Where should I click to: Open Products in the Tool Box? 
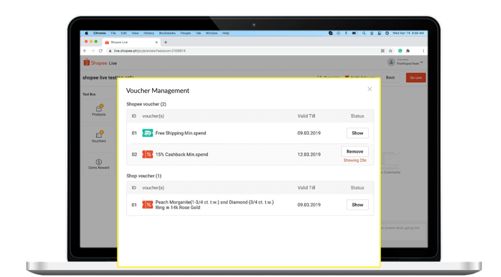click(99, 110)
